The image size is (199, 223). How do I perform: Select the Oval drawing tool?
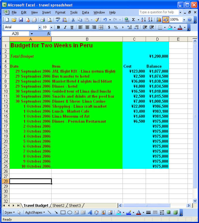coord(70,212)
